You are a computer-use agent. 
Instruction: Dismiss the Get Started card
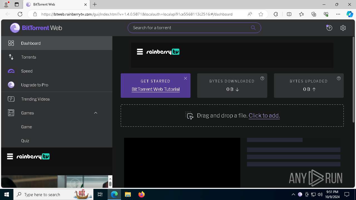coord(186,78)
